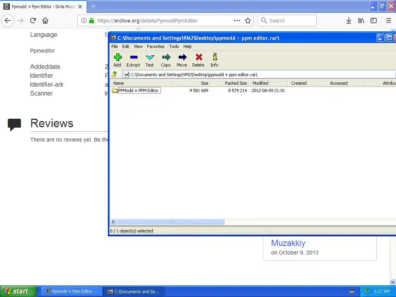Image resolution: width=396 pixels, height=297 pixels.
Task: Click the 7-Zip title bar icon
Action: (113, 38)
